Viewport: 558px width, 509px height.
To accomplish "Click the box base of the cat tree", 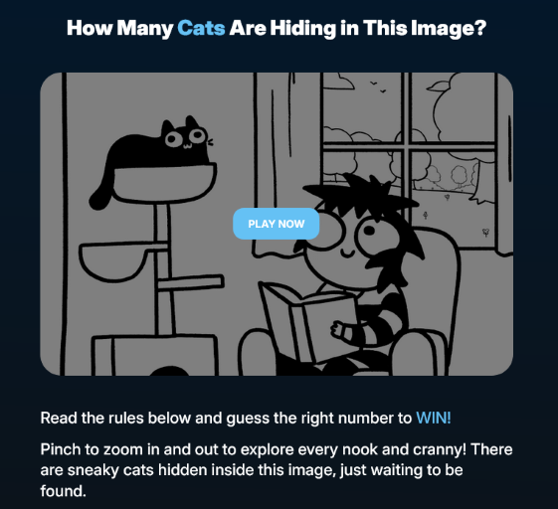I will (x=155, y=355).
